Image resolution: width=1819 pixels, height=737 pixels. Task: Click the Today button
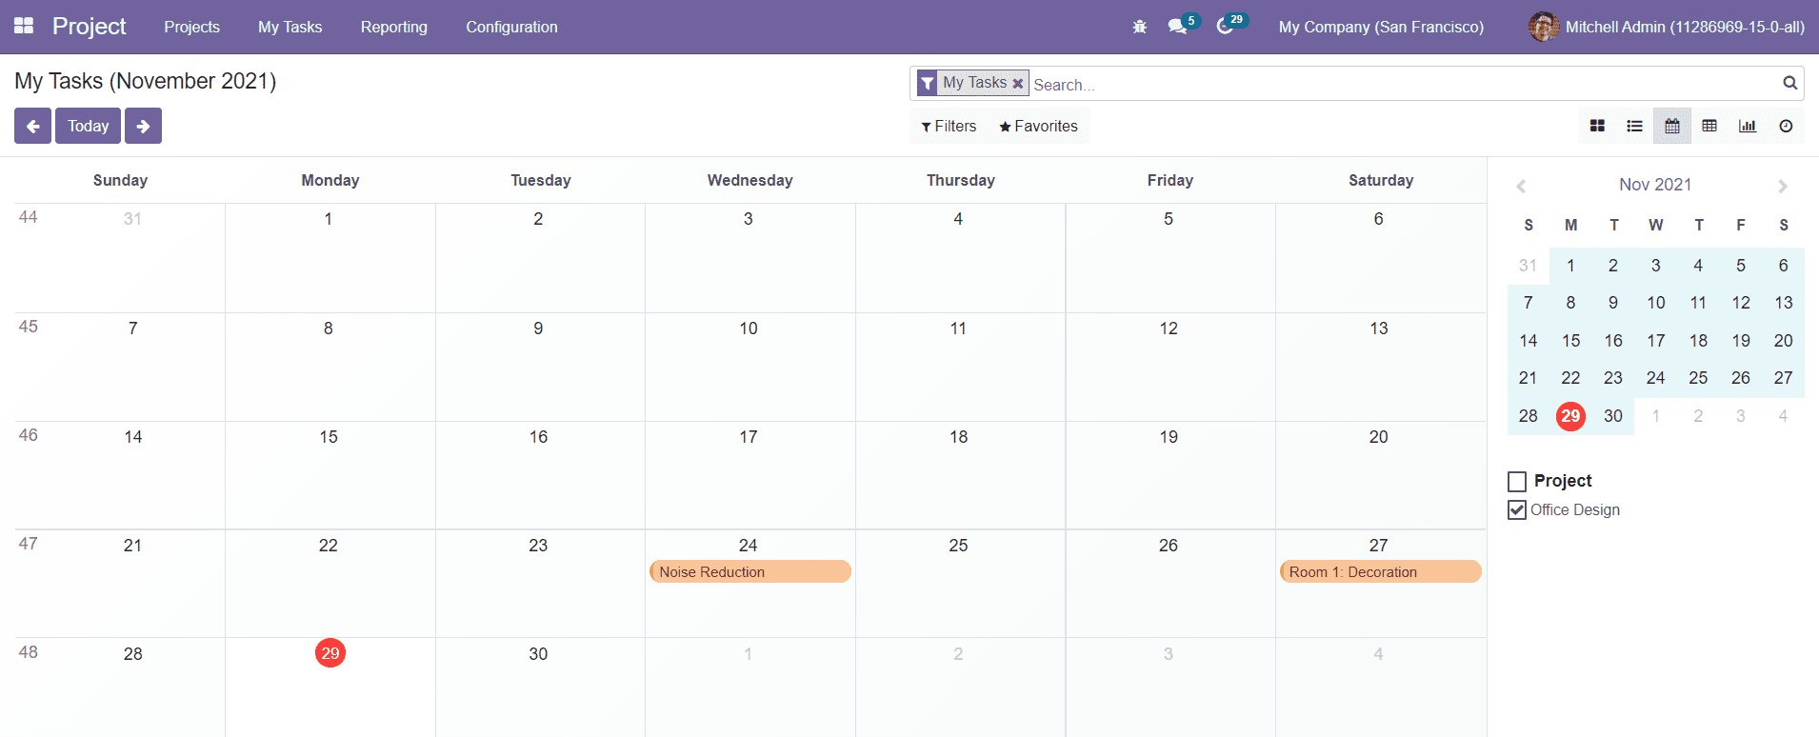(88, 126)
